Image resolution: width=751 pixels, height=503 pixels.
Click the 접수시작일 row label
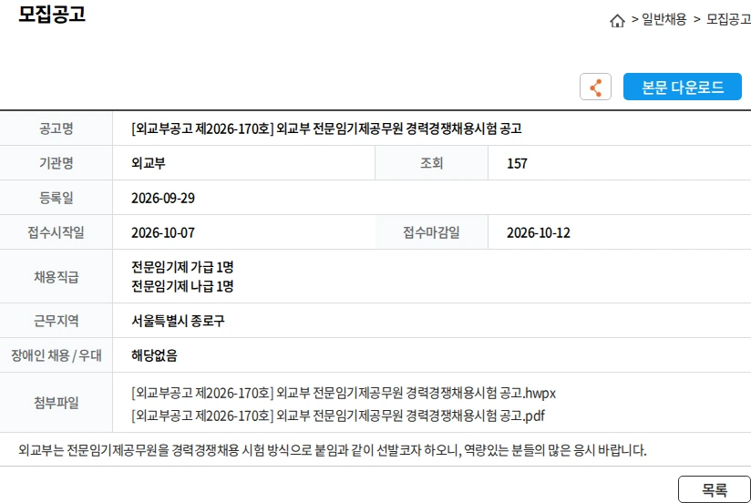[x=56, y=232]
